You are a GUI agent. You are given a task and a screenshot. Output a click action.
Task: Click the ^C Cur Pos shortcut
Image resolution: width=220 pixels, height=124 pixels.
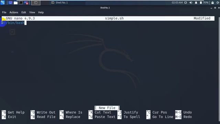coord(157,112)
